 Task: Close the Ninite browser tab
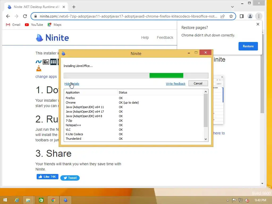(64, 7)
